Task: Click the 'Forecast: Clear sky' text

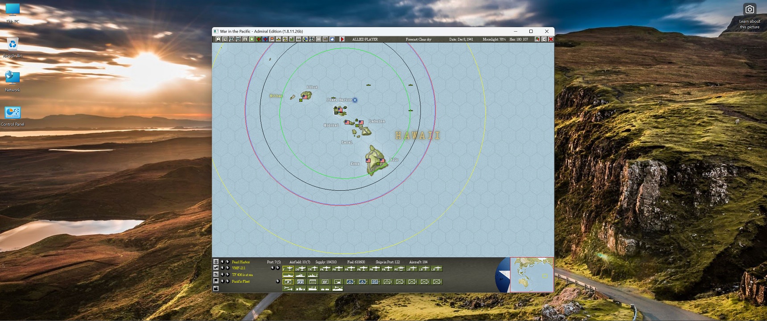Action: [x=419, y=39]
